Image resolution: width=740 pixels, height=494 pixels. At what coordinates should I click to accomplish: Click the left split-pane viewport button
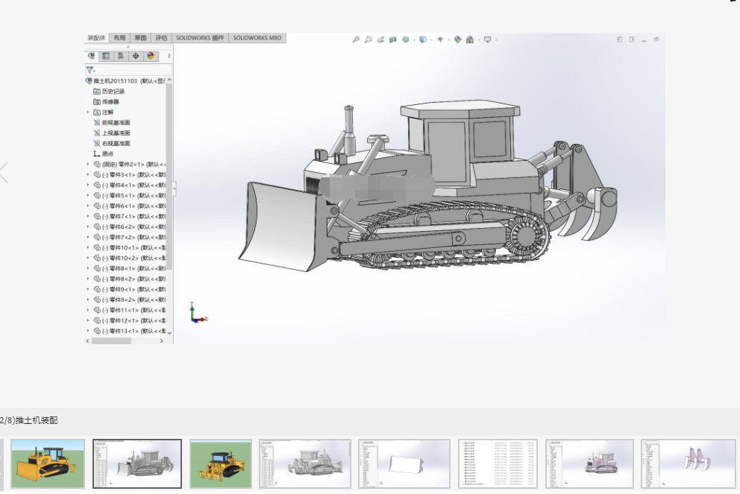click(619, 39)
